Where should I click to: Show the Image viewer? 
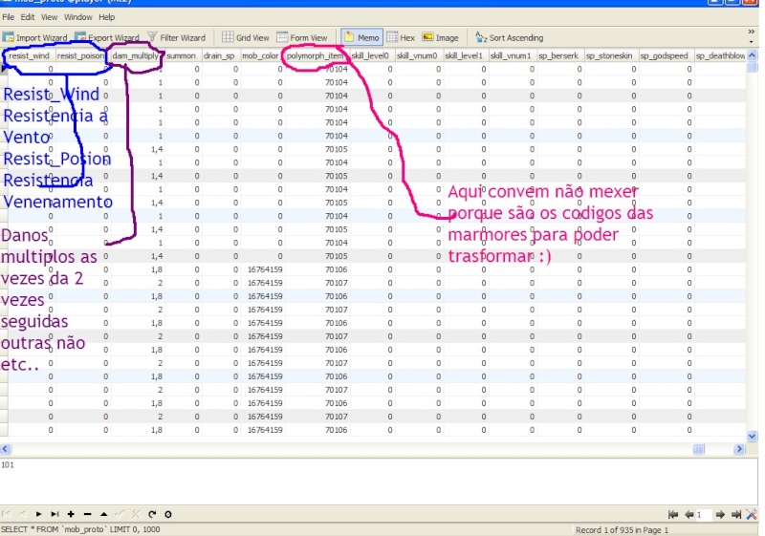pos(441,37)
